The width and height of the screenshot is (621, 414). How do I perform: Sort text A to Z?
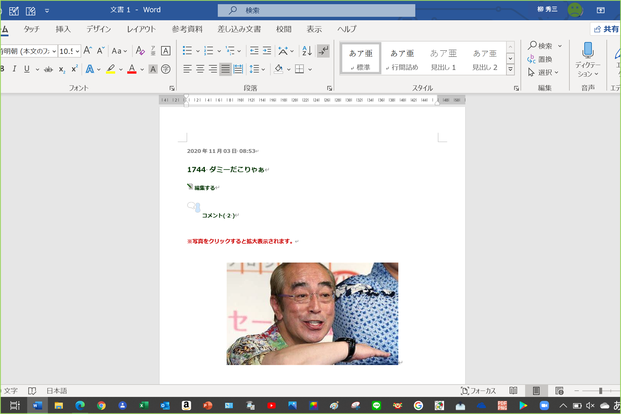pos(307,51)
